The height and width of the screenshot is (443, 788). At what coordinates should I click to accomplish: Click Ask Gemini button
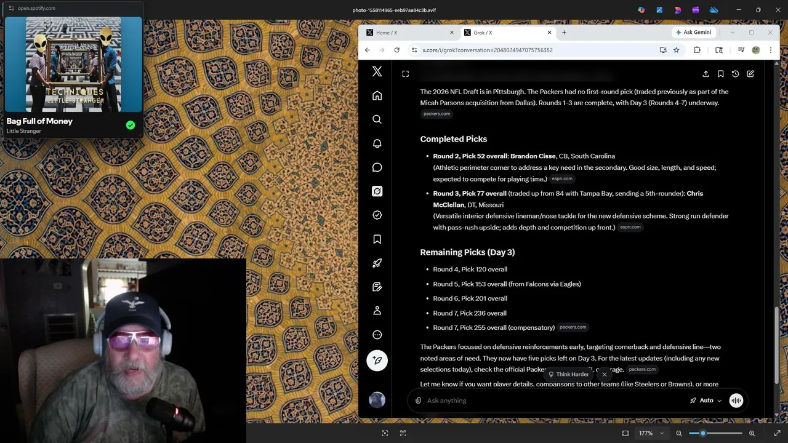693,32
